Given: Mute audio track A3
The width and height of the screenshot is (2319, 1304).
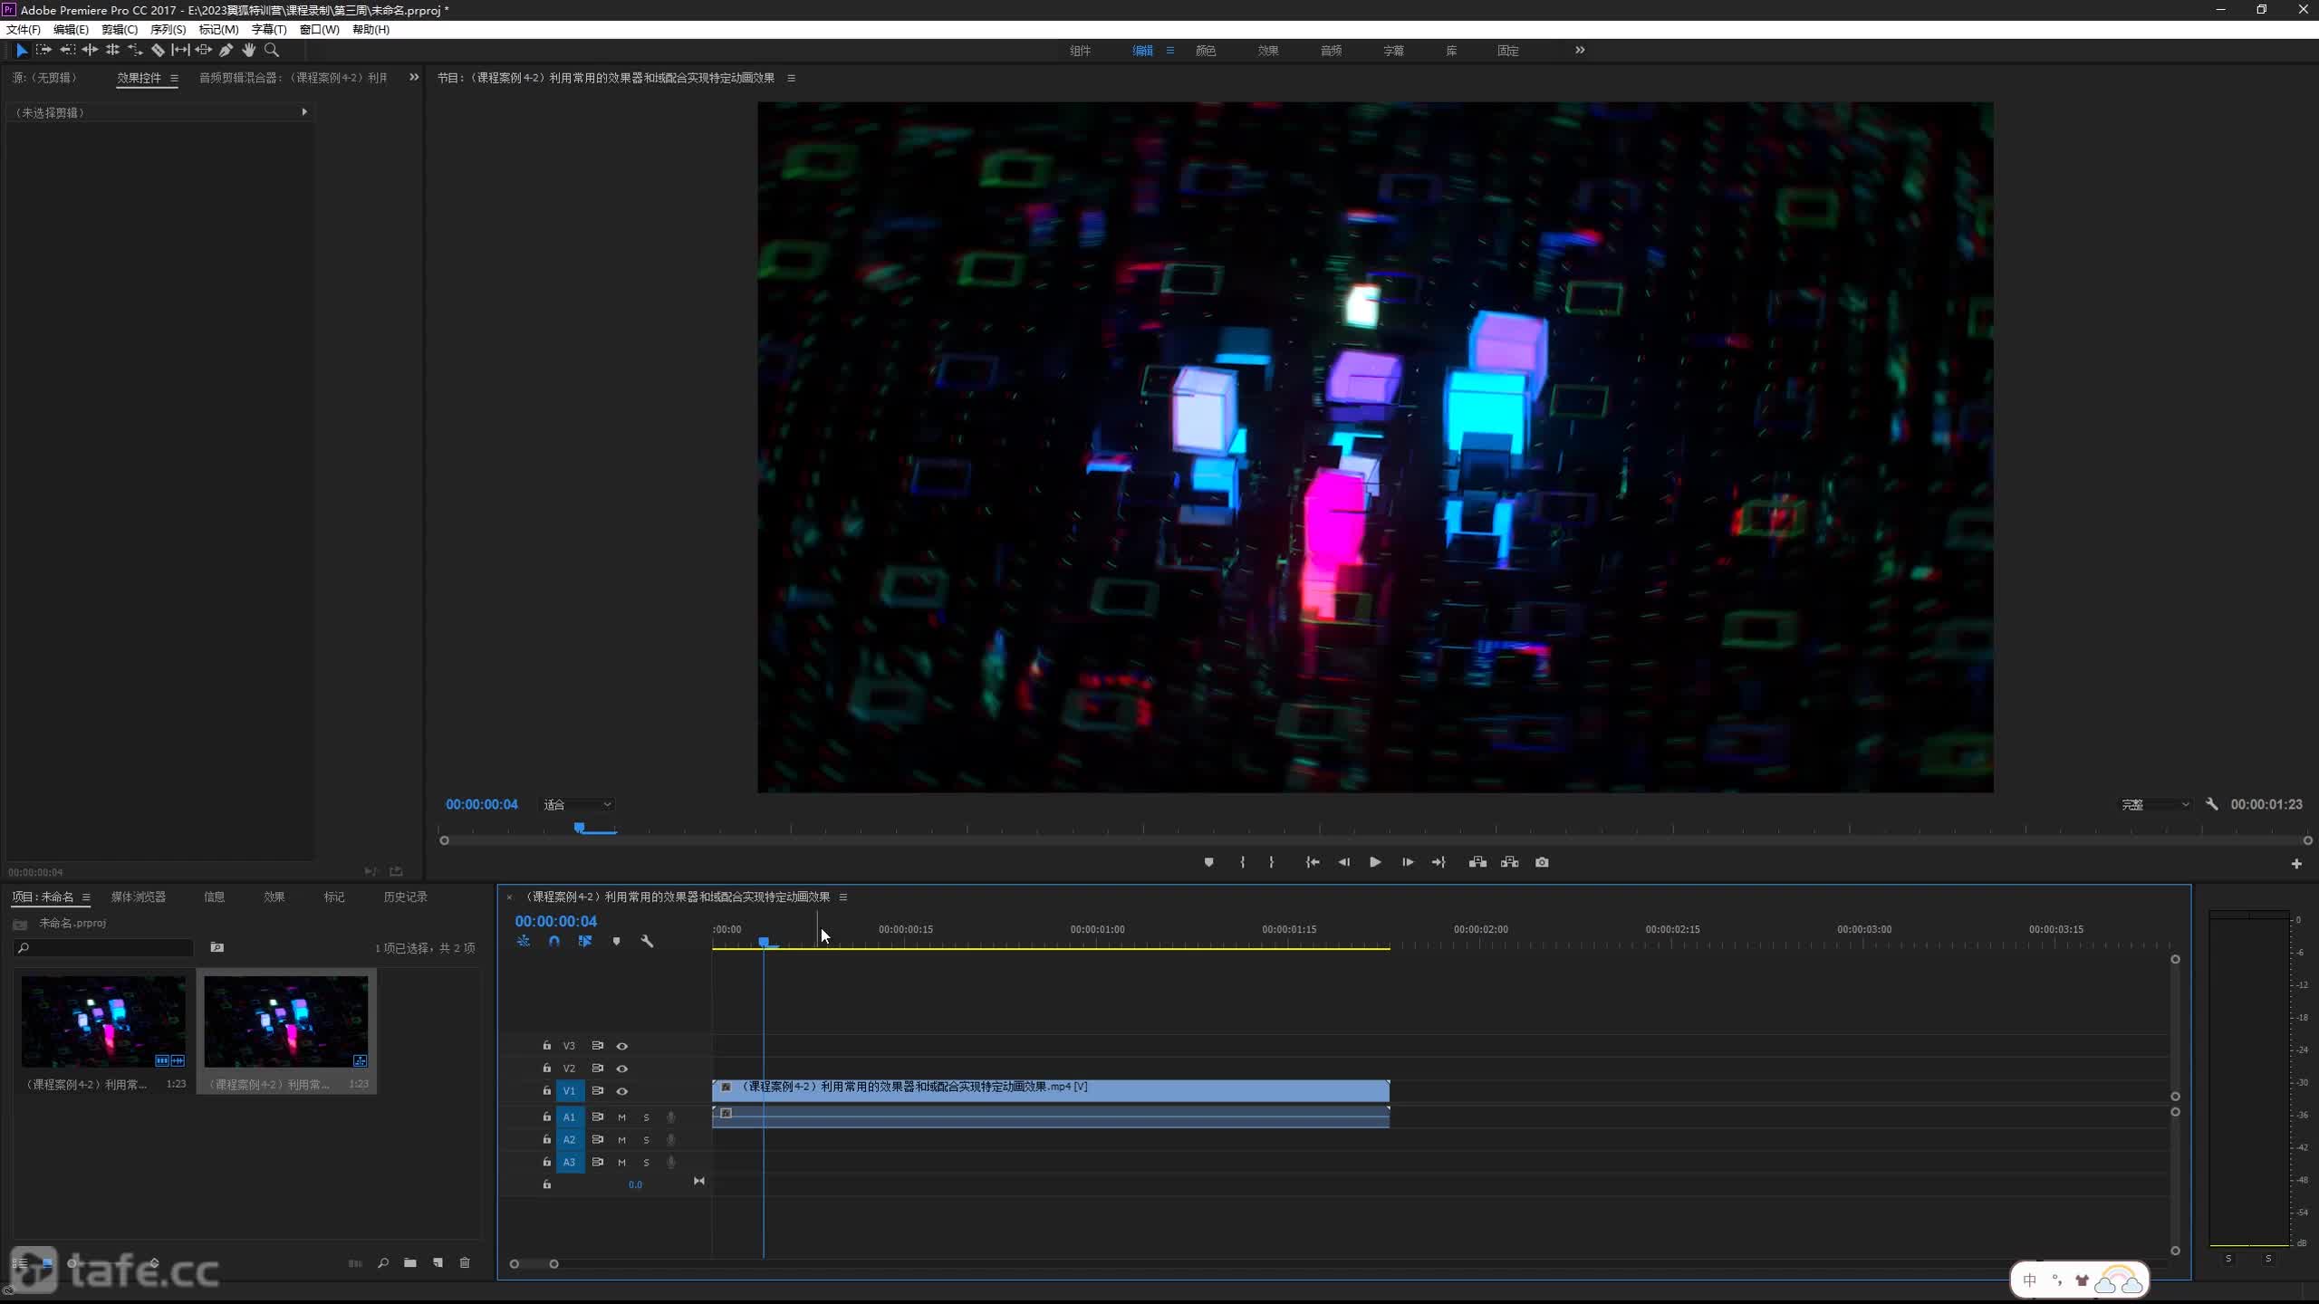Looking at the screenshot, I should (x=622, y=1163).
